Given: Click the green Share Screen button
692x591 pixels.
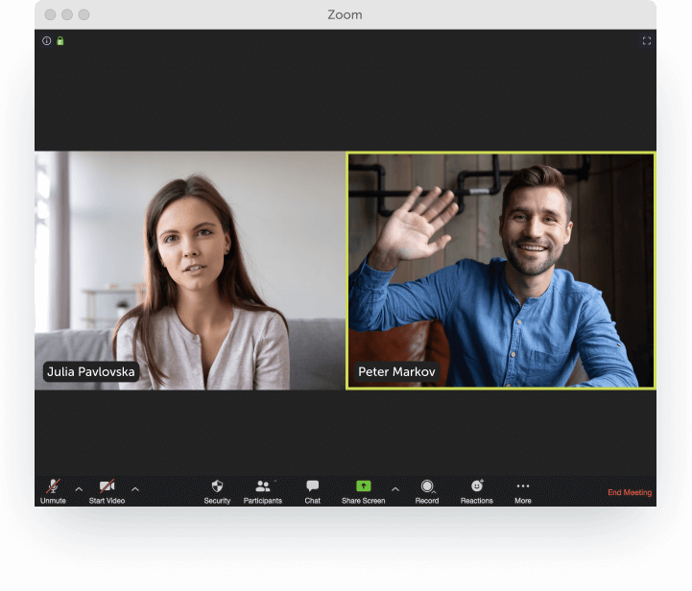Looking at the screenshot, I should click(363, 491).
